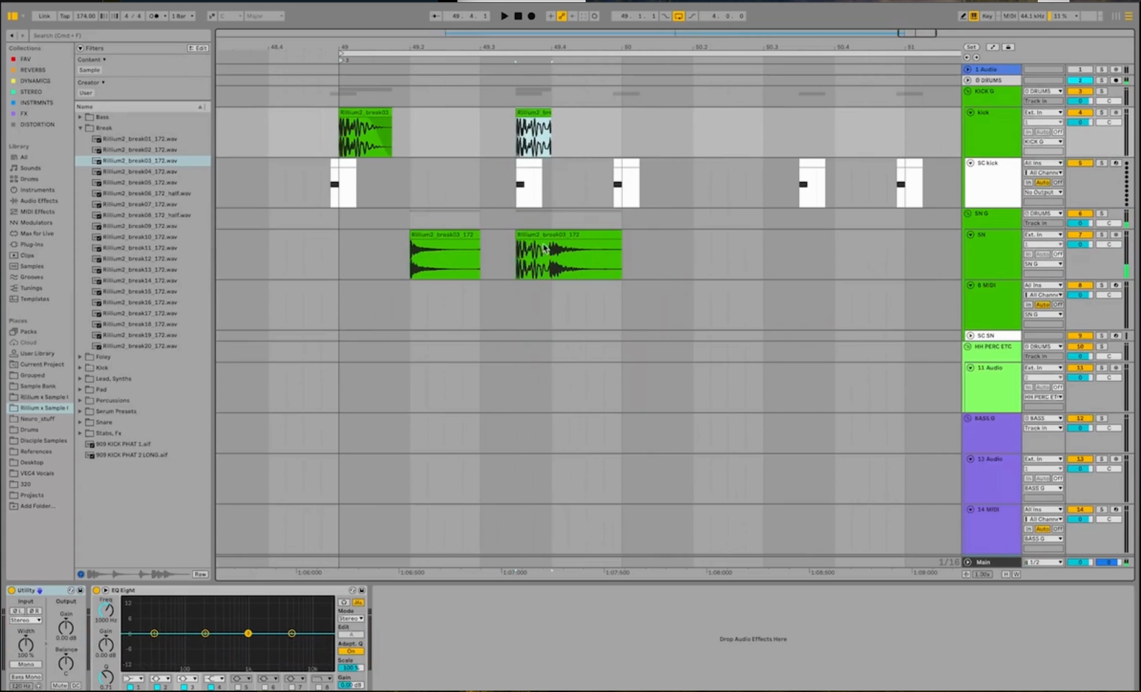Toggle EQ Eight band 1 activator
The height and width of the screenshot is (692, 1141).
[x=131, y=687]
